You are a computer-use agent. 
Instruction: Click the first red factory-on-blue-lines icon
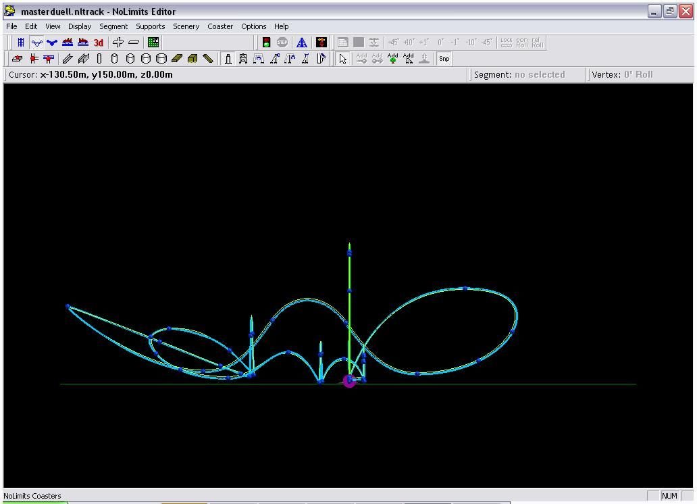(68, 43)
